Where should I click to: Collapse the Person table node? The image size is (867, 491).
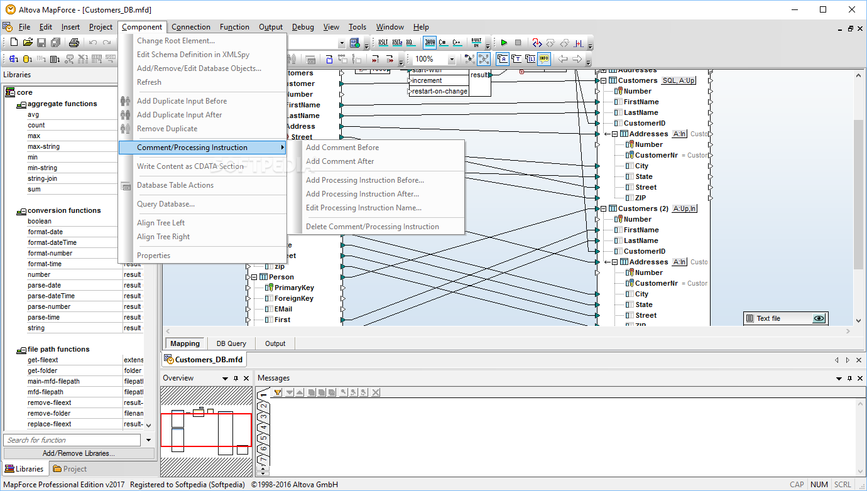254,277
